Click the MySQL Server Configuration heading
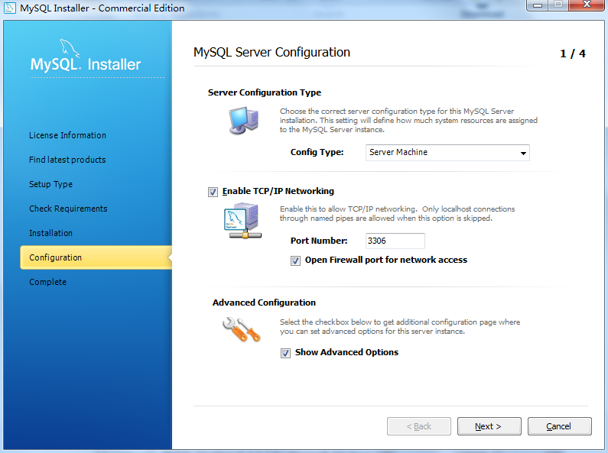Screen dimensions: 608x453 (271, 52)
